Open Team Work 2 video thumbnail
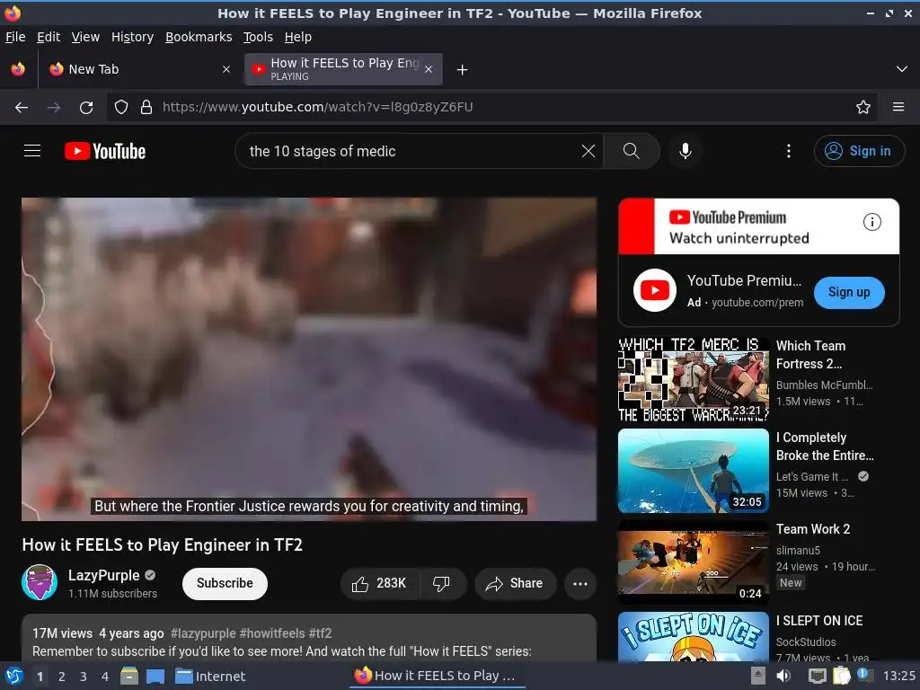 pyautogui.click(x=693, y=562)
